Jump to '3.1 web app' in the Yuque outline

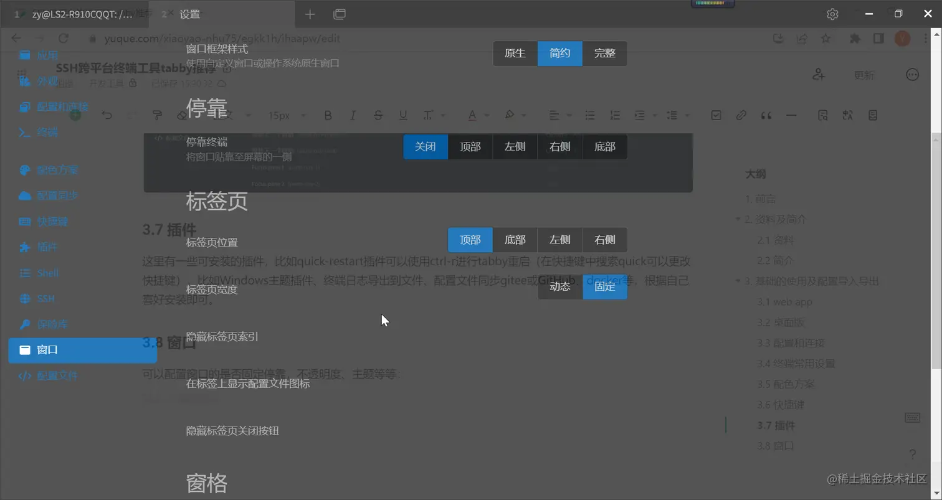(x=784, y=302)
